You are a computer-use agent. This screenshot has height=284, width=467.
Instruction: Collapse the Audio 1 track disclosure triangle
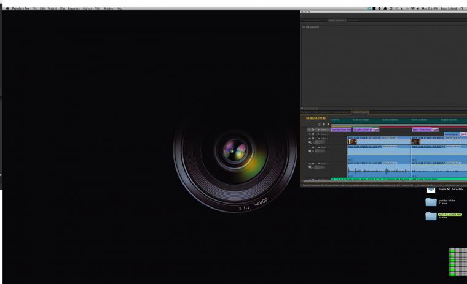[x=319, y=147]
